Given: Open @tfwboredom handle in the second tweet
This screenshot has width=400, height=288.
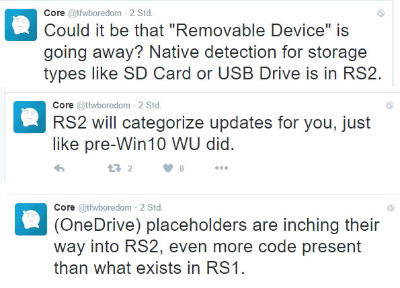Looking at the screenshot, I should point(103,105).
